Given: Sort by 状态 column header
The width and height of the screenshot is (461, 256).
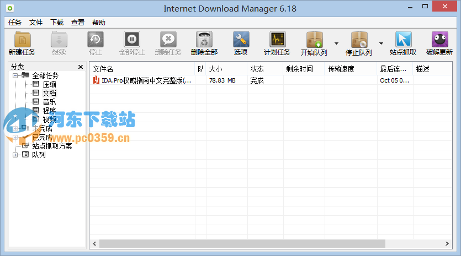Looking at the screenshot, I should pos(265,69).
